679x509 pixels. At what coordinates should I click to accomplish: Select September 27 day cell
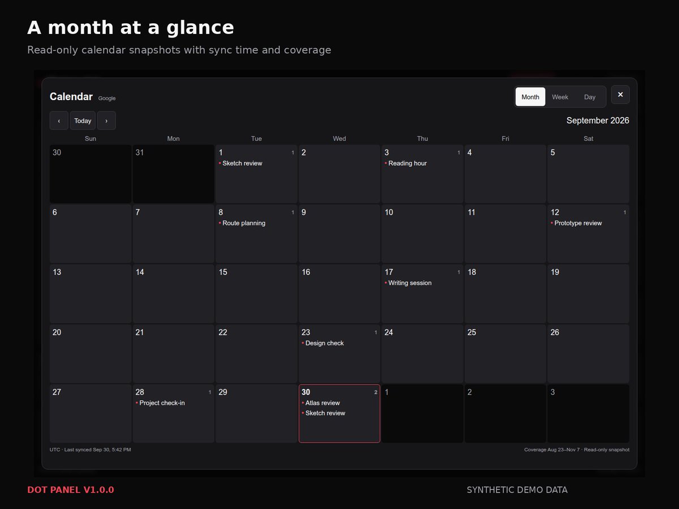91,413
